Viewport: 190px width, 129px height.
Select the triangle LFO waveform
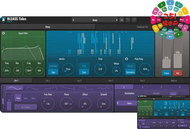click(x=32, y=88)
